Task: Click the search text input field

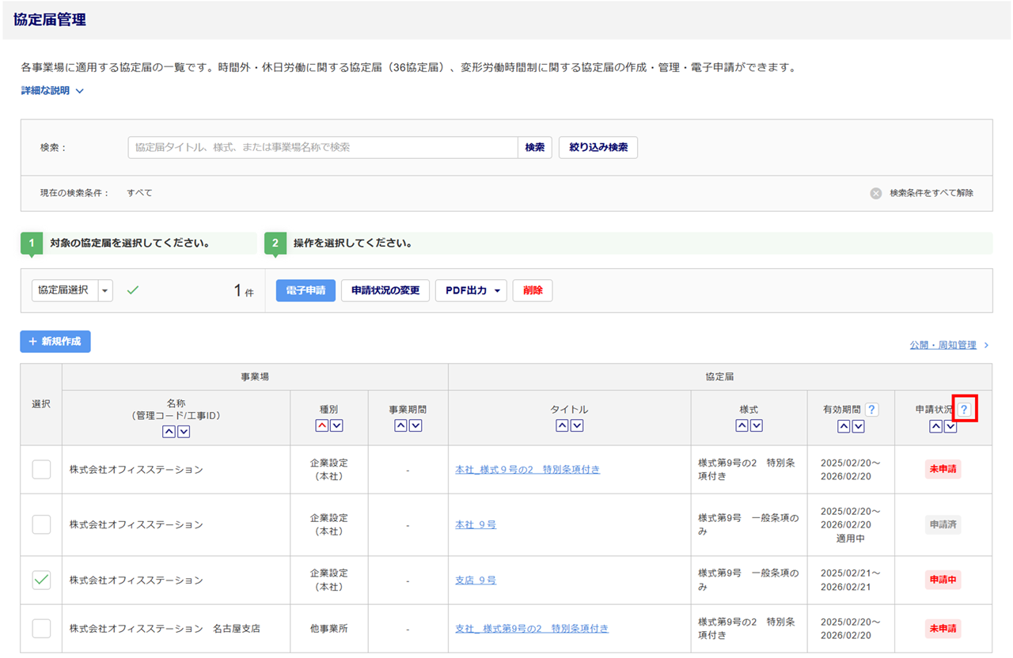Action: click(x=323, y=148)
